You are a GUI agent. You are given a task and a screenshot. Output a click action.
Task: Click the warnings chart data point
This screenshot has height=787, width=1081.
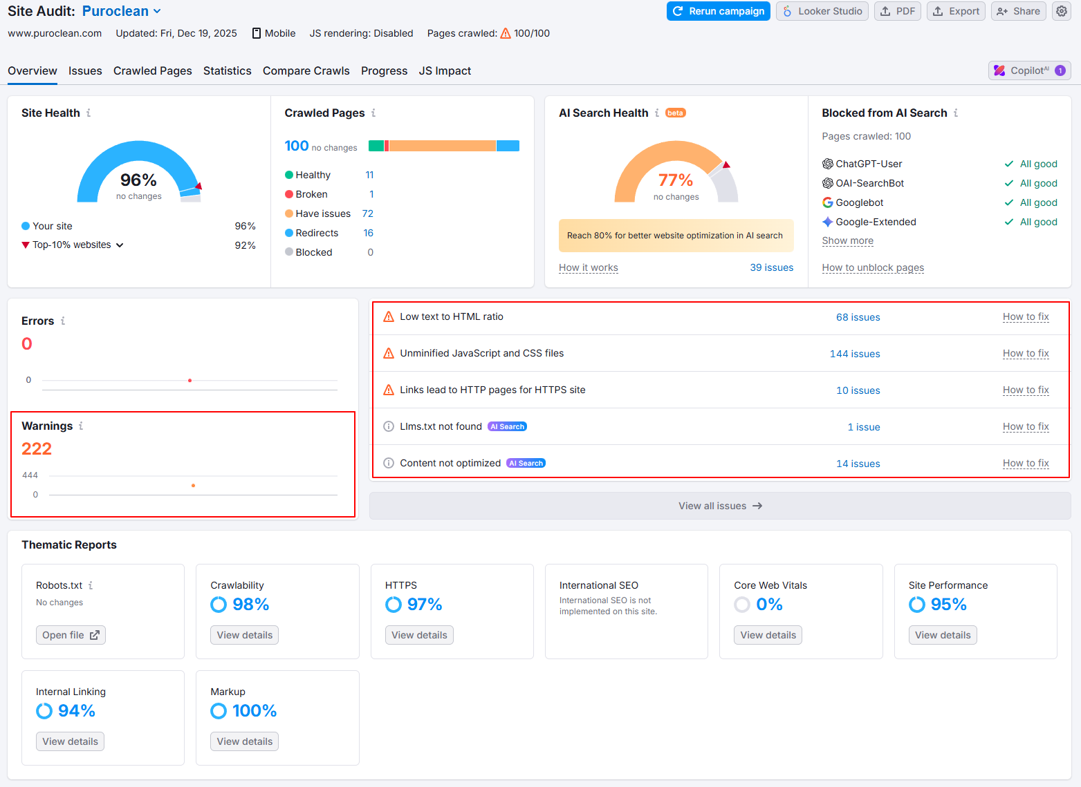click(x=193, y=486)
